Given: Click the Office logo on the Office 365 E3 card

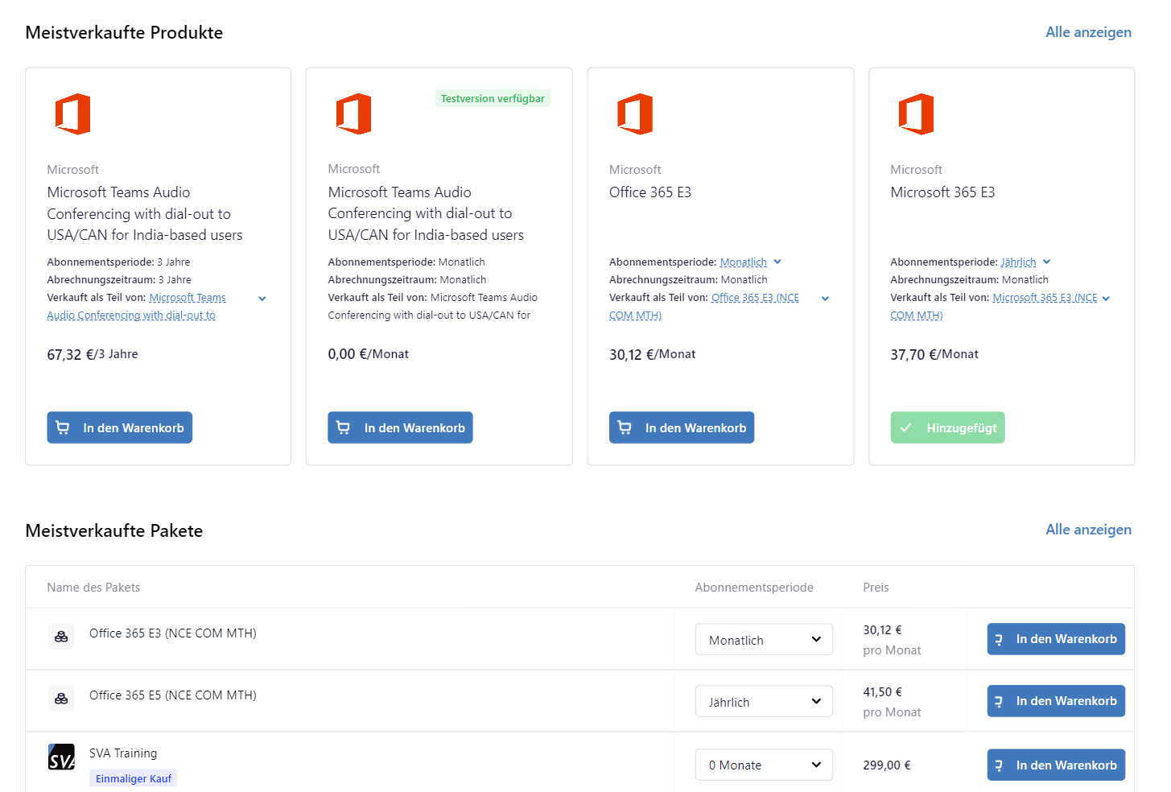Looking at the screenshot, I should tap(635, 114).
